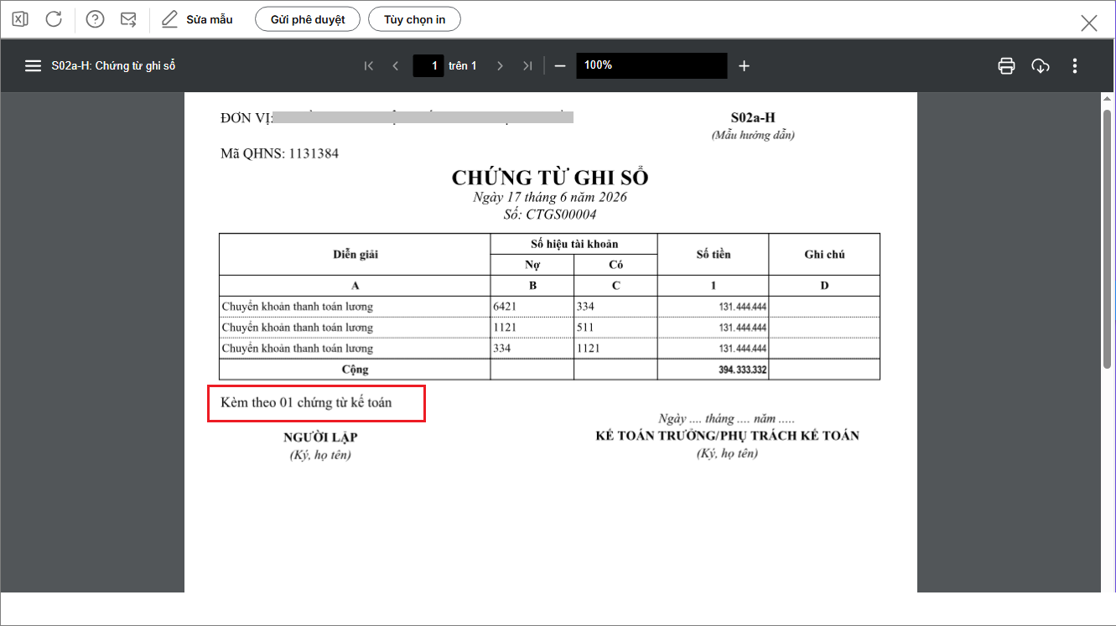Click the S02a-H form code
This screenshot has width=1116, height=626.
(x=752, y=118)
